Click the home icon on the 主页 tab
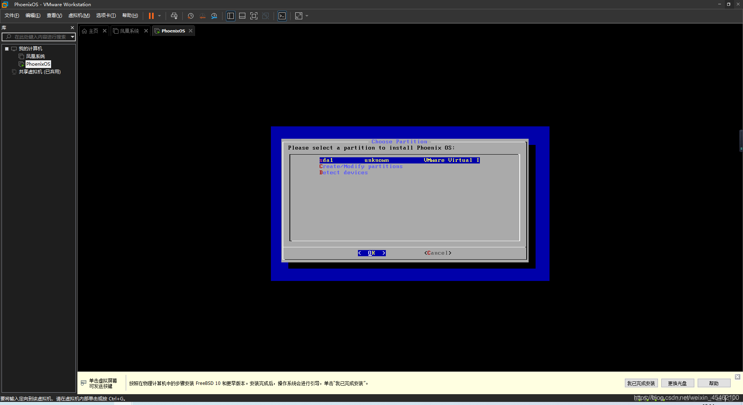The height and width of the screenshot is (405, 743). tap(84, 31)
